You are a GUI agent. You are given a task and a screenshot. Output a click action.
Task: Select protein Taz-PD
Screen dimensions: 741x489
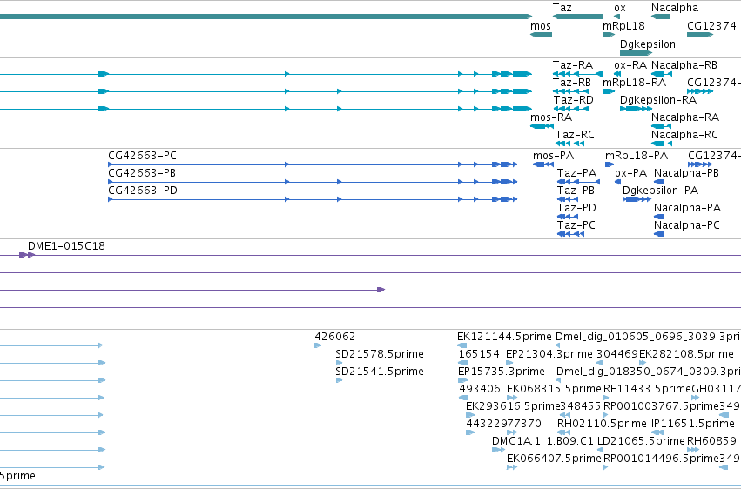576,208
